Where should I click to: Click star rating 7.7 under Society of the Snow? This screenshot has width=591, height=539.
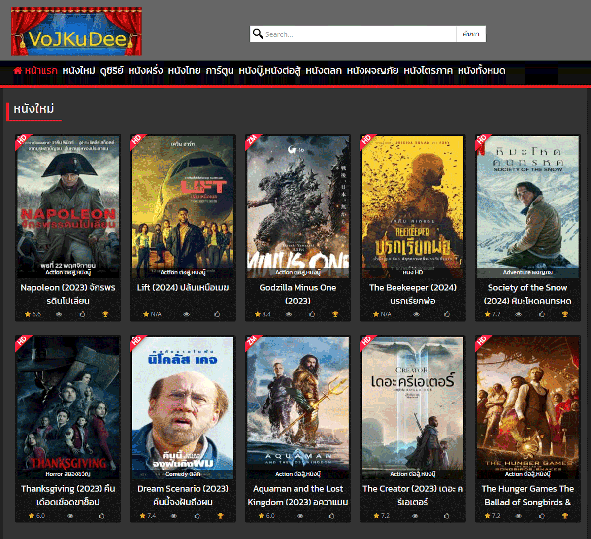tap(492, 314)
